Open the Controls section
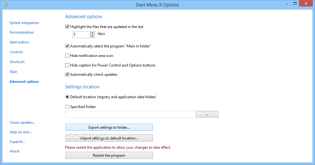 pos(16,52)
